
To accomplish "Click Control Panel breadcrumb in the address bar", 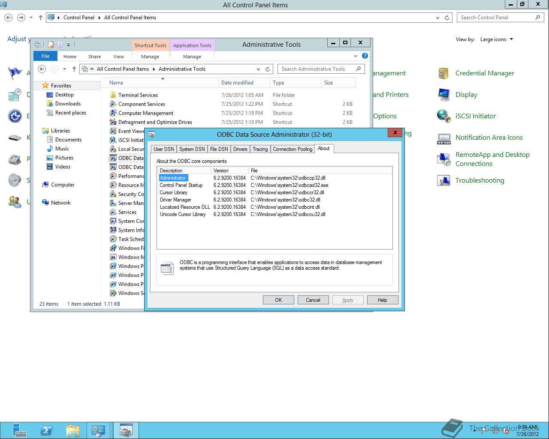I will (79, 18).
